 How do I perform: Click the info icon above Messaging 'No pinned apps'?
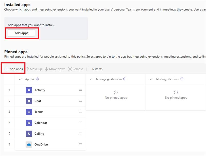pyautogui.click(x=116, y=93)
